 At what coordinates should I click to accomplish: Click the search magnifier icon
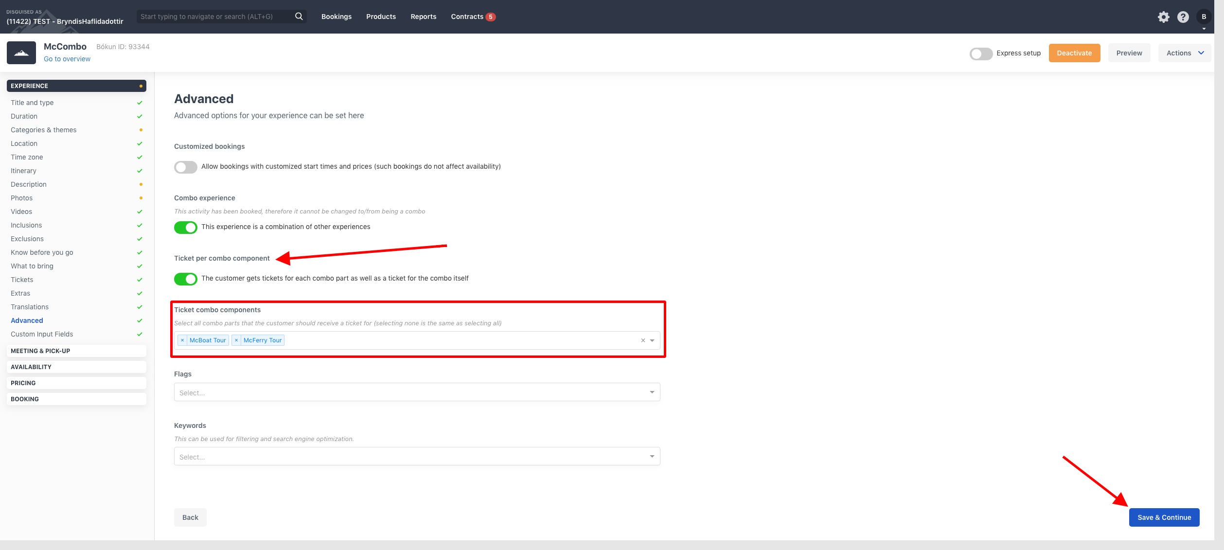coord(299,16)
